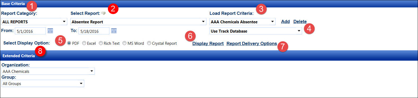Select the Excel display option
The image size is (418, 98).
(84, 43)
